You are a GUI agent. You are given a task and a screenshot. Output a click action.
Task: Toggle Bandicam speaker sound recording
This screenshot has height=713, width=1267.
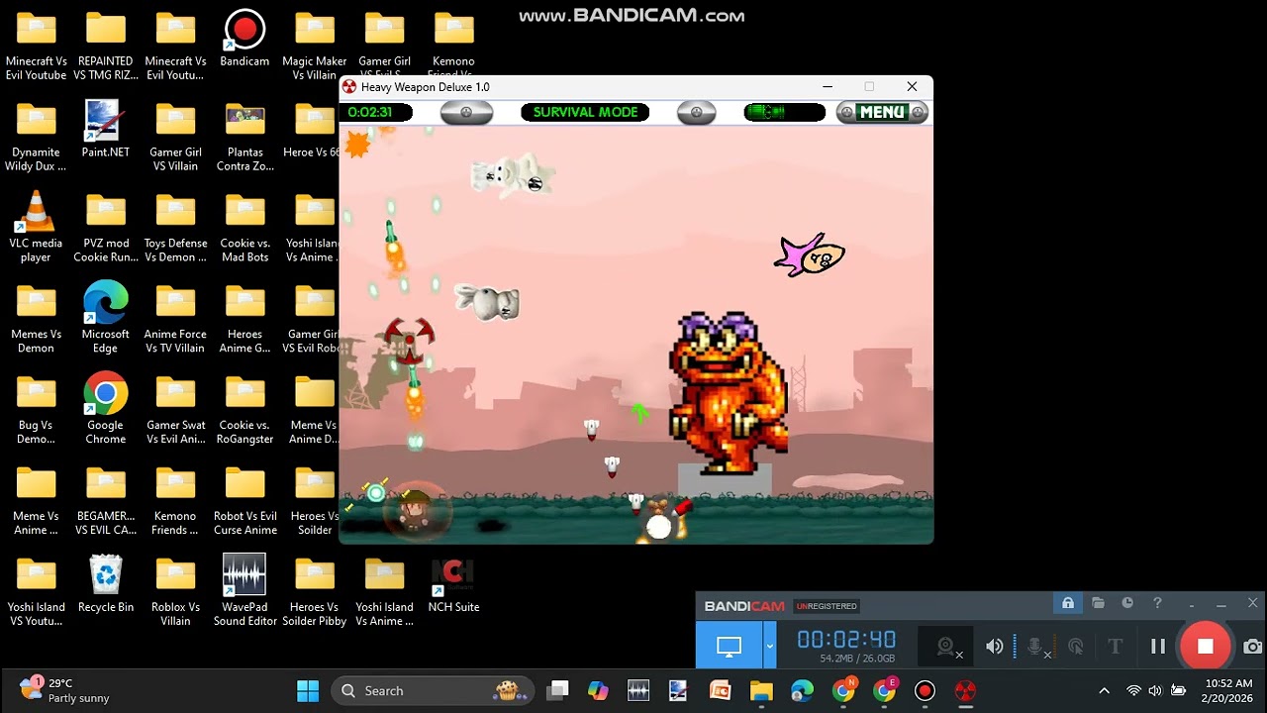click(994, 647)
